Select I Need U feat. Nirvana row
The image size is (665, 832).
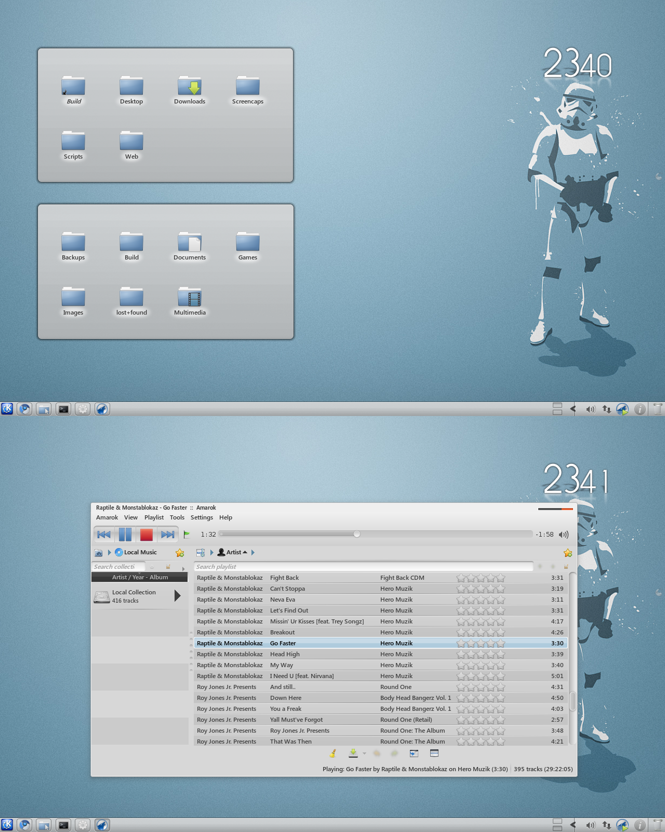click(x=380, y=676)
